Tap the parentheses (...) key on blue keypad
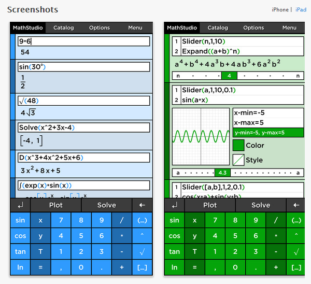 pos(142,220)
